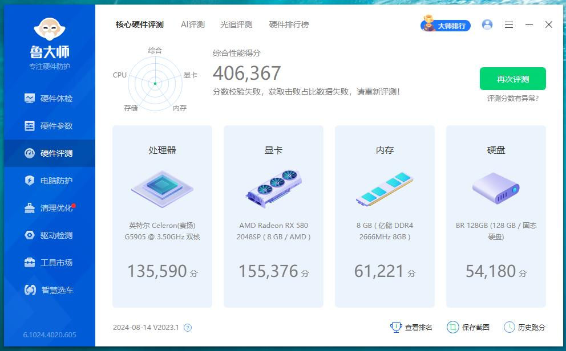This screenshot has width=566, height=351.
Task: Click the 分数校验失败 error message
Action: click(306, 92)
